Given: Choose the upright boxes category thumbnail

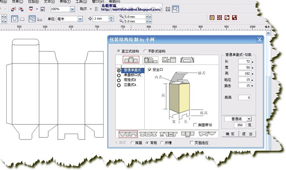Looking at the screenshot, I should tap(131, 59).
